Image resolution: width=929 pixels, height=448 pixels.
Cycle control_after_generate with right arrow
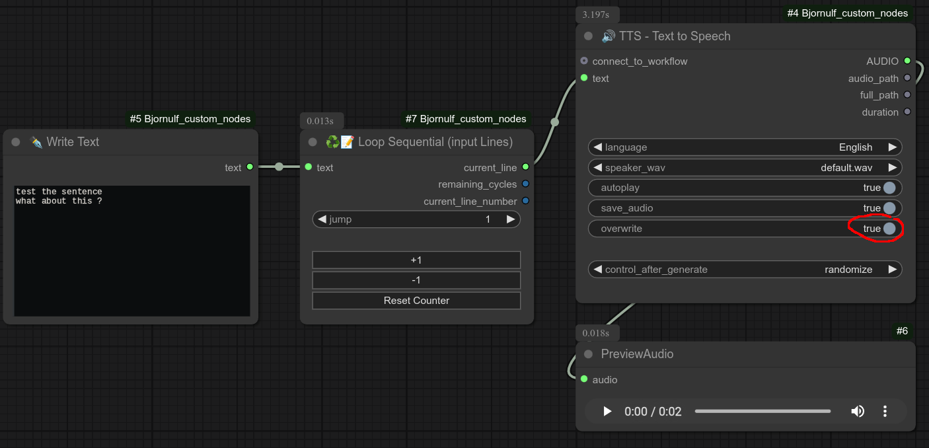893,269
